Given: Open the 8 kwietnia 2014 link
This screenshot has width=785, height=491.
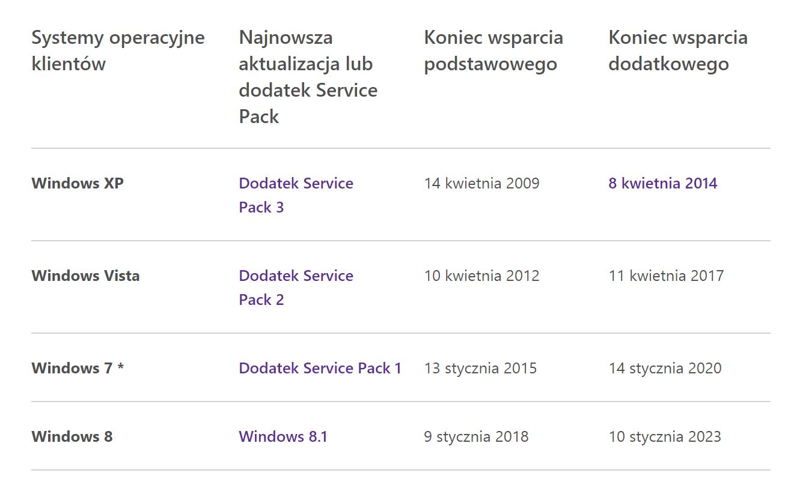Looking at the screenshot, I should click(662, 183).
